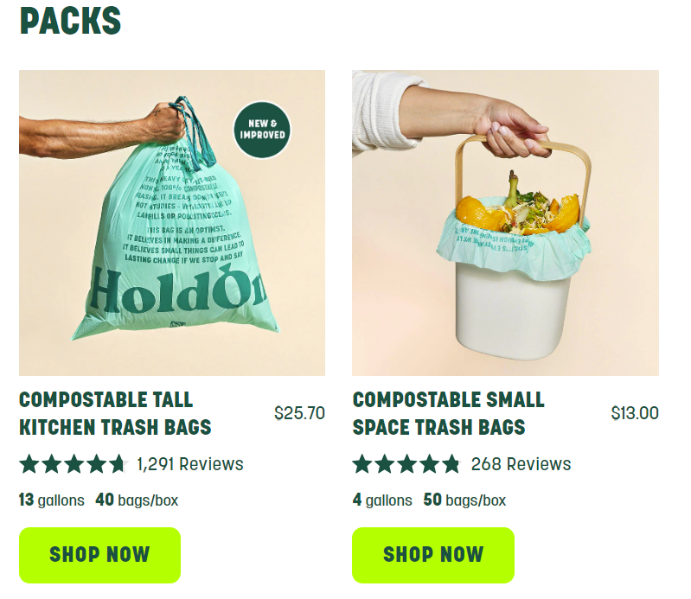
Task: Click the fifth star of the 268 Reviews rating
Action: click(x=451, y=464)
